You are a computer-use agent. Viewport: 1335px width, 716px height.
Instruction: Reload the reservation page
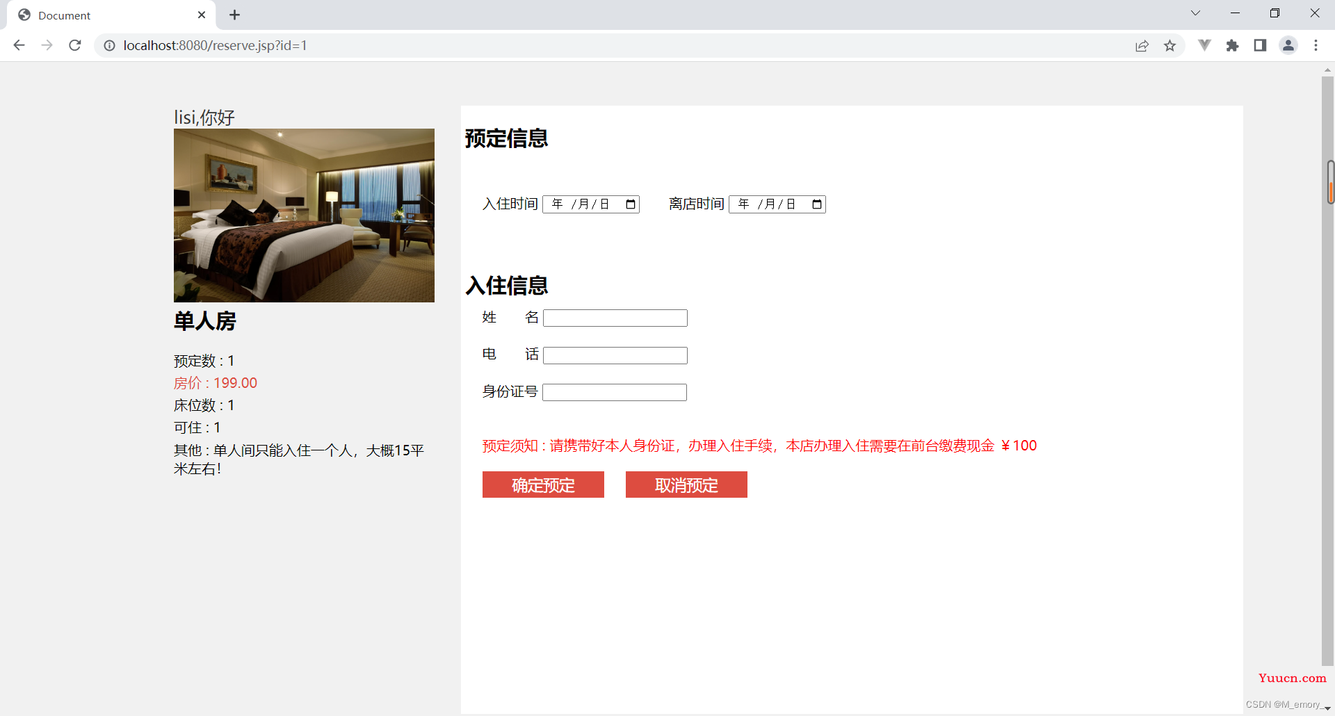(75, 45)
